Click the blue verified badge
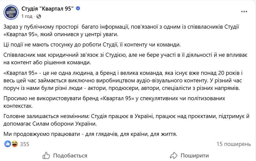Viewport: 256px width, 161px height. point(78,9)
